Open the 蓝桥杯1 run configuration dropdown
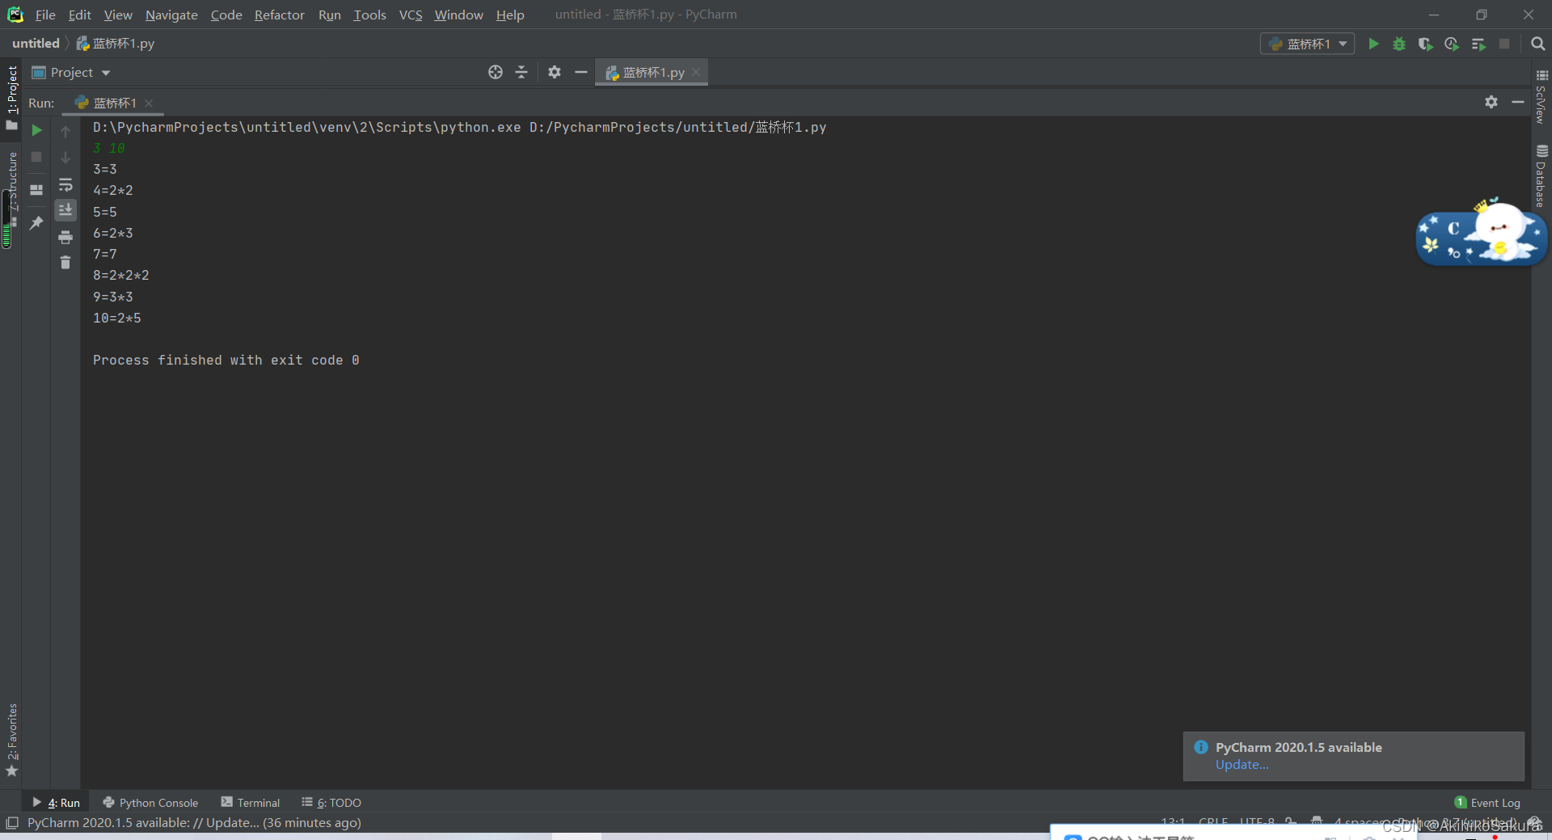The width and height of the screenshot is (1552, 840). 1341,44
